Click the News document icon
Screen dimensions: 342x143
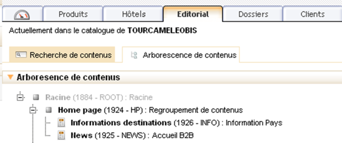(61, 135)
